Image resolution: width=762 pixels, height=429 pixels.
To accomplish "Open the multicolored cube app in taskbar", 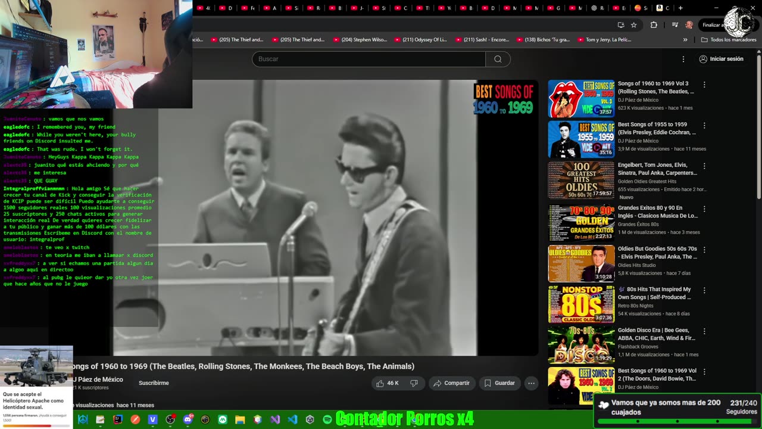I will coord(257,419).
